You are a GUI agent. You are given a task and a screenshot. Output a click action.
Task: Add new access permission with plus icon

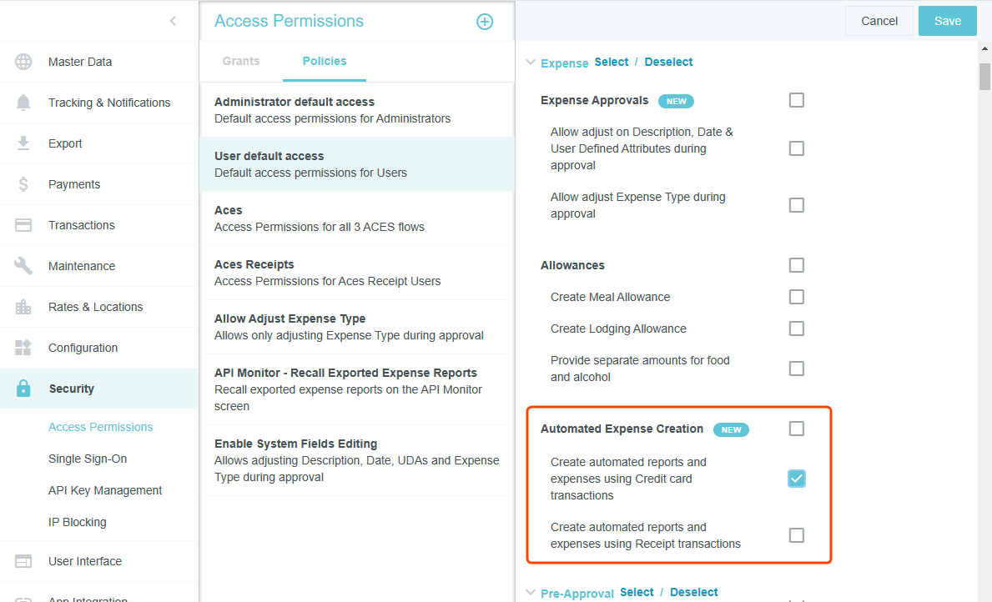485,22
